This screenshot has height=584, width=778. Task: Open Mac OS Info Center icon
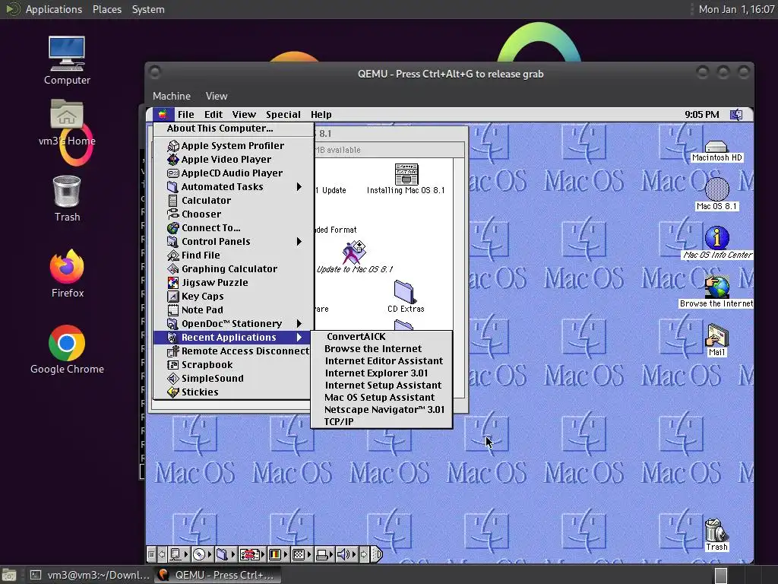pos(717,243)
